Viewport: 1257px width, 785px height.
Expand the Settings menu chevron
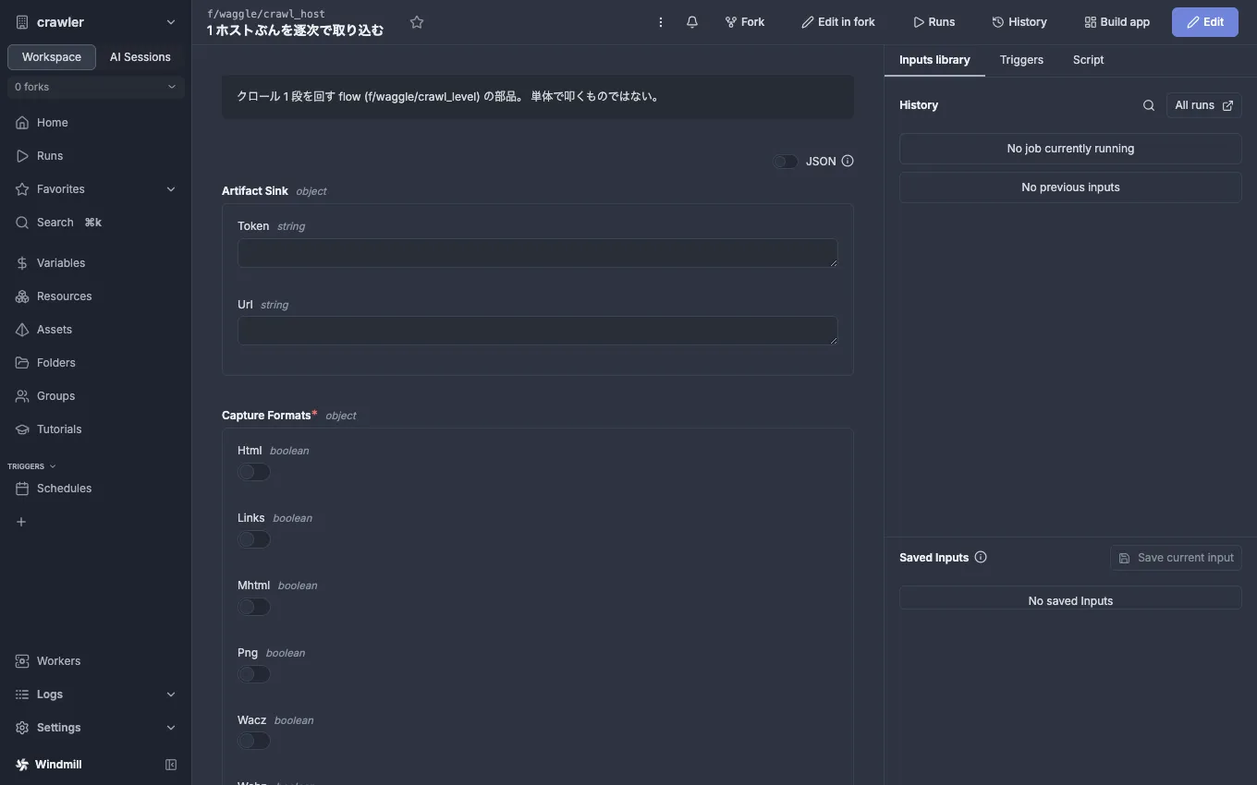(x=171, y=728)
